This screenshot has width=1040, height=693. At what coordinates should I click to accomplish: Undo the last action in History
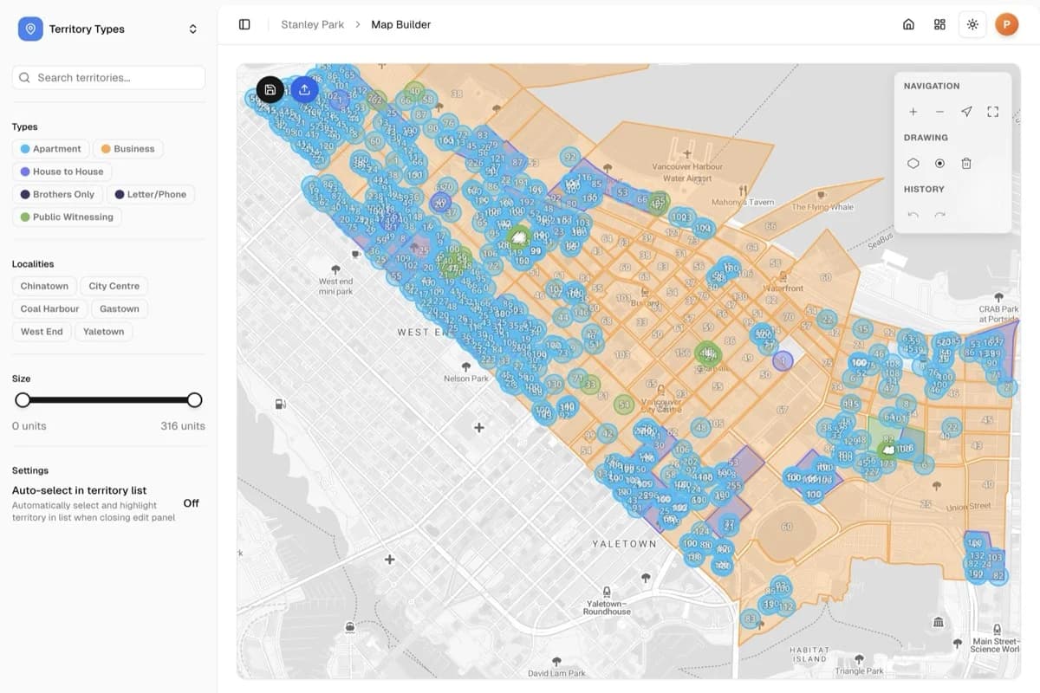913,214
